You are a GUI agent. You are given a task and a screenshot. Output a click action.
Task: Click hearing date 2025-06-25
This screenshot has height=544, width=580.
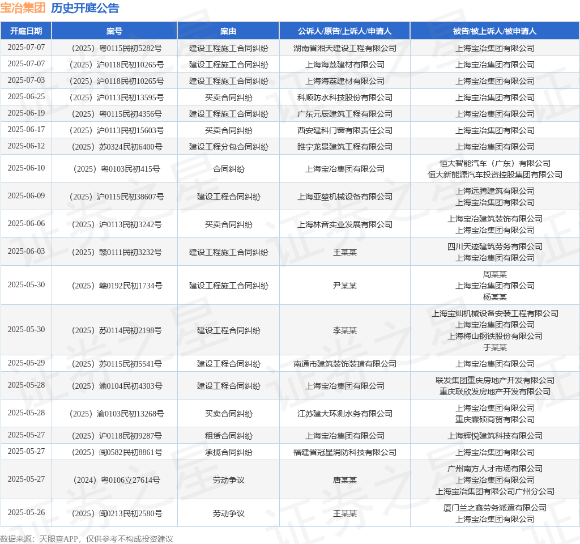[x=26, y=96]
